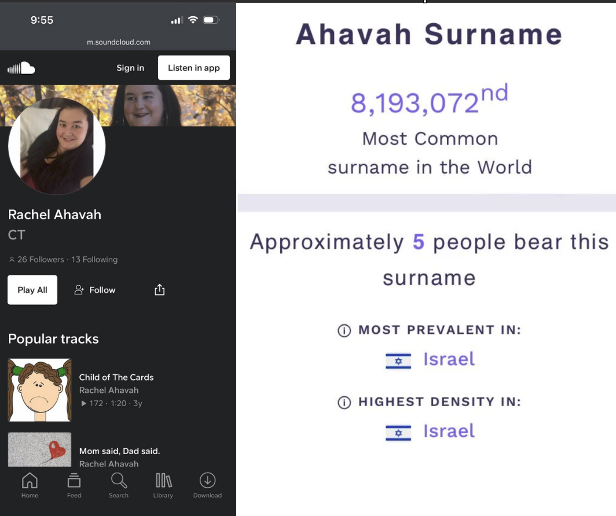Open the 13 Following list
616x516 pixels.
pos(94,259)
